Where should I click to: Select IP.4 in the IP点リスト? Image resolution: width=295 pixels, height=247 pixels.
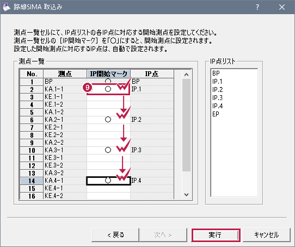(x=218, y=106)
